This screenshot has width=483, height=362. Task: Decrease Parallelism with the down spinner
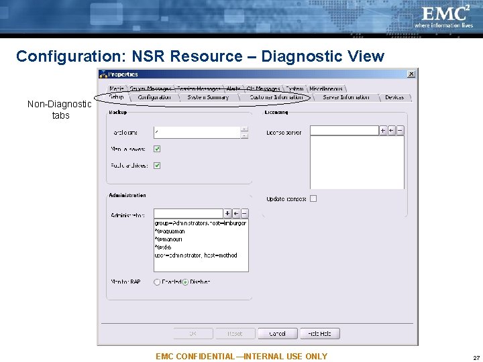click(x=244, y=135)
